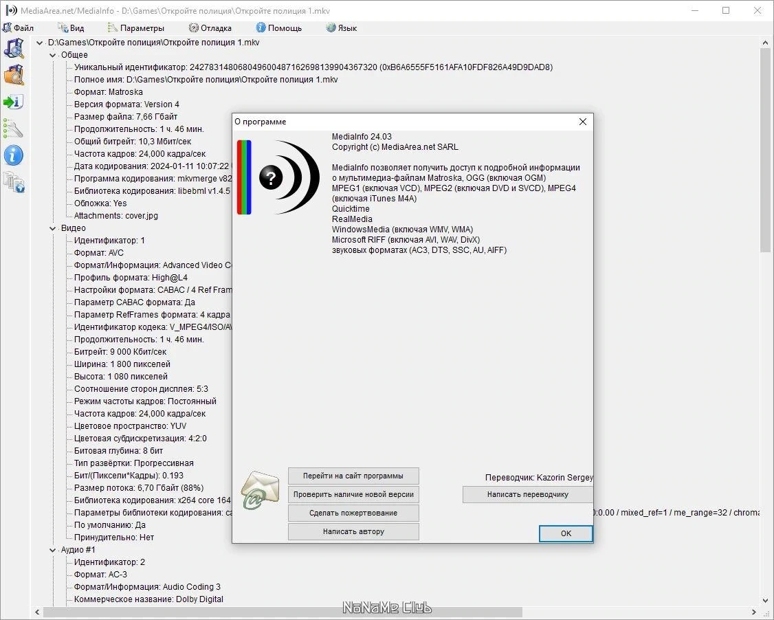
Task: Select the row Цветовая субдискретизация: 4:2:0
Action: 140,439
